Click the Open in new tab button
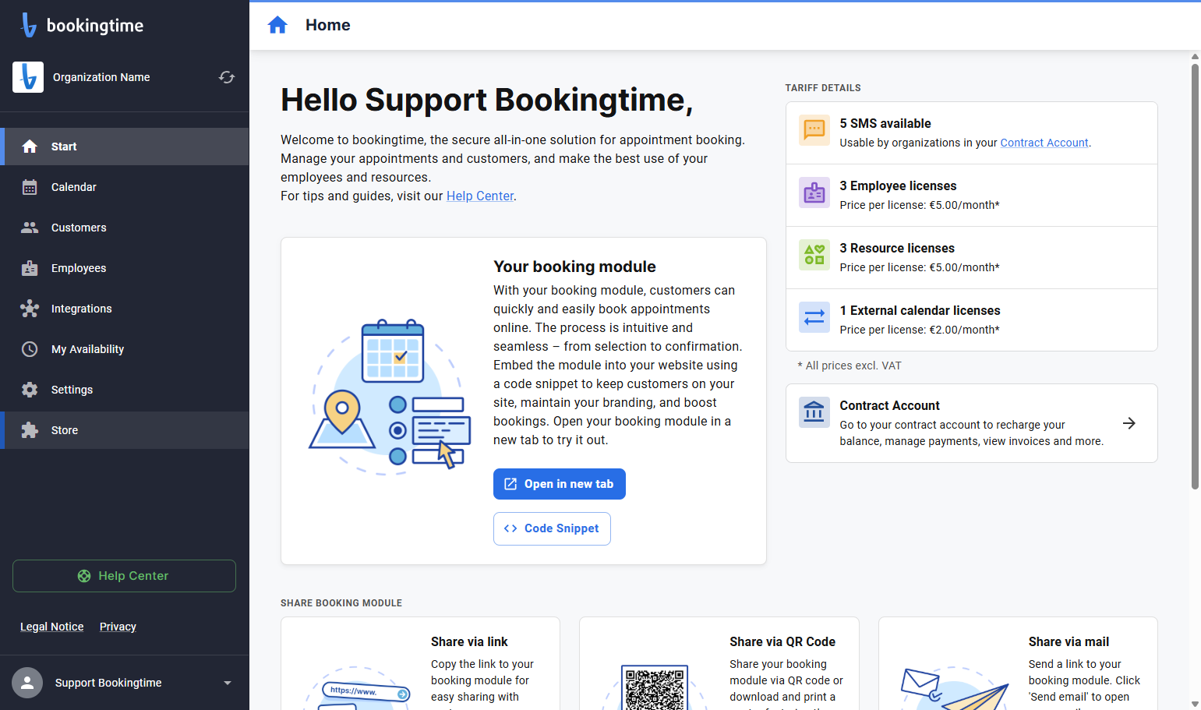Image resolution: width=1201 pixels, height=710 pixels. click(560, 484)
